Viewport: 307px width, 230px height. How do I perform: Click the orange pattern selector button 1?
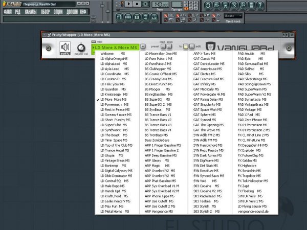pyautogui.click(x=186, y=9)
